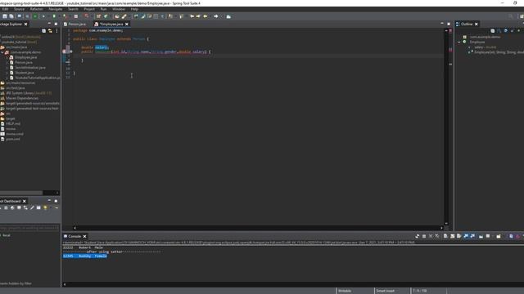Toggle Scroll Lock in the Console toolbar
524x294 pixels.
point(453,236)
